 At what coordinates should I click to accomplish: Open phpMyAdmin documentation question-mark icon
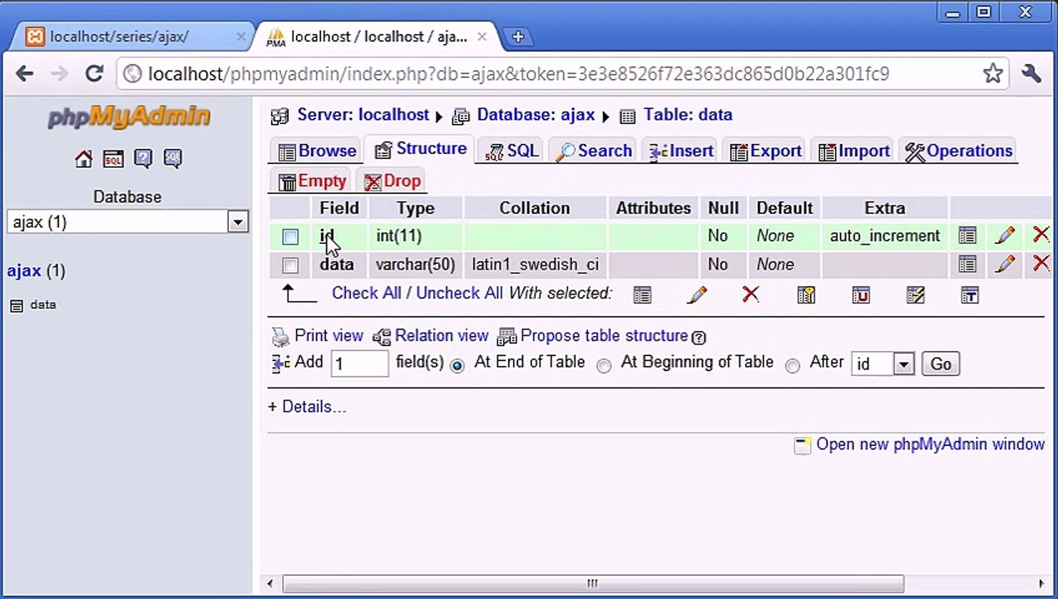point(143,159)
